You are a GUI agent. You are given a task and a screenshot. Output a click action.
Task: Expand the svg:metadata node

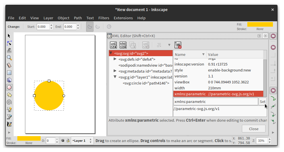115,71
